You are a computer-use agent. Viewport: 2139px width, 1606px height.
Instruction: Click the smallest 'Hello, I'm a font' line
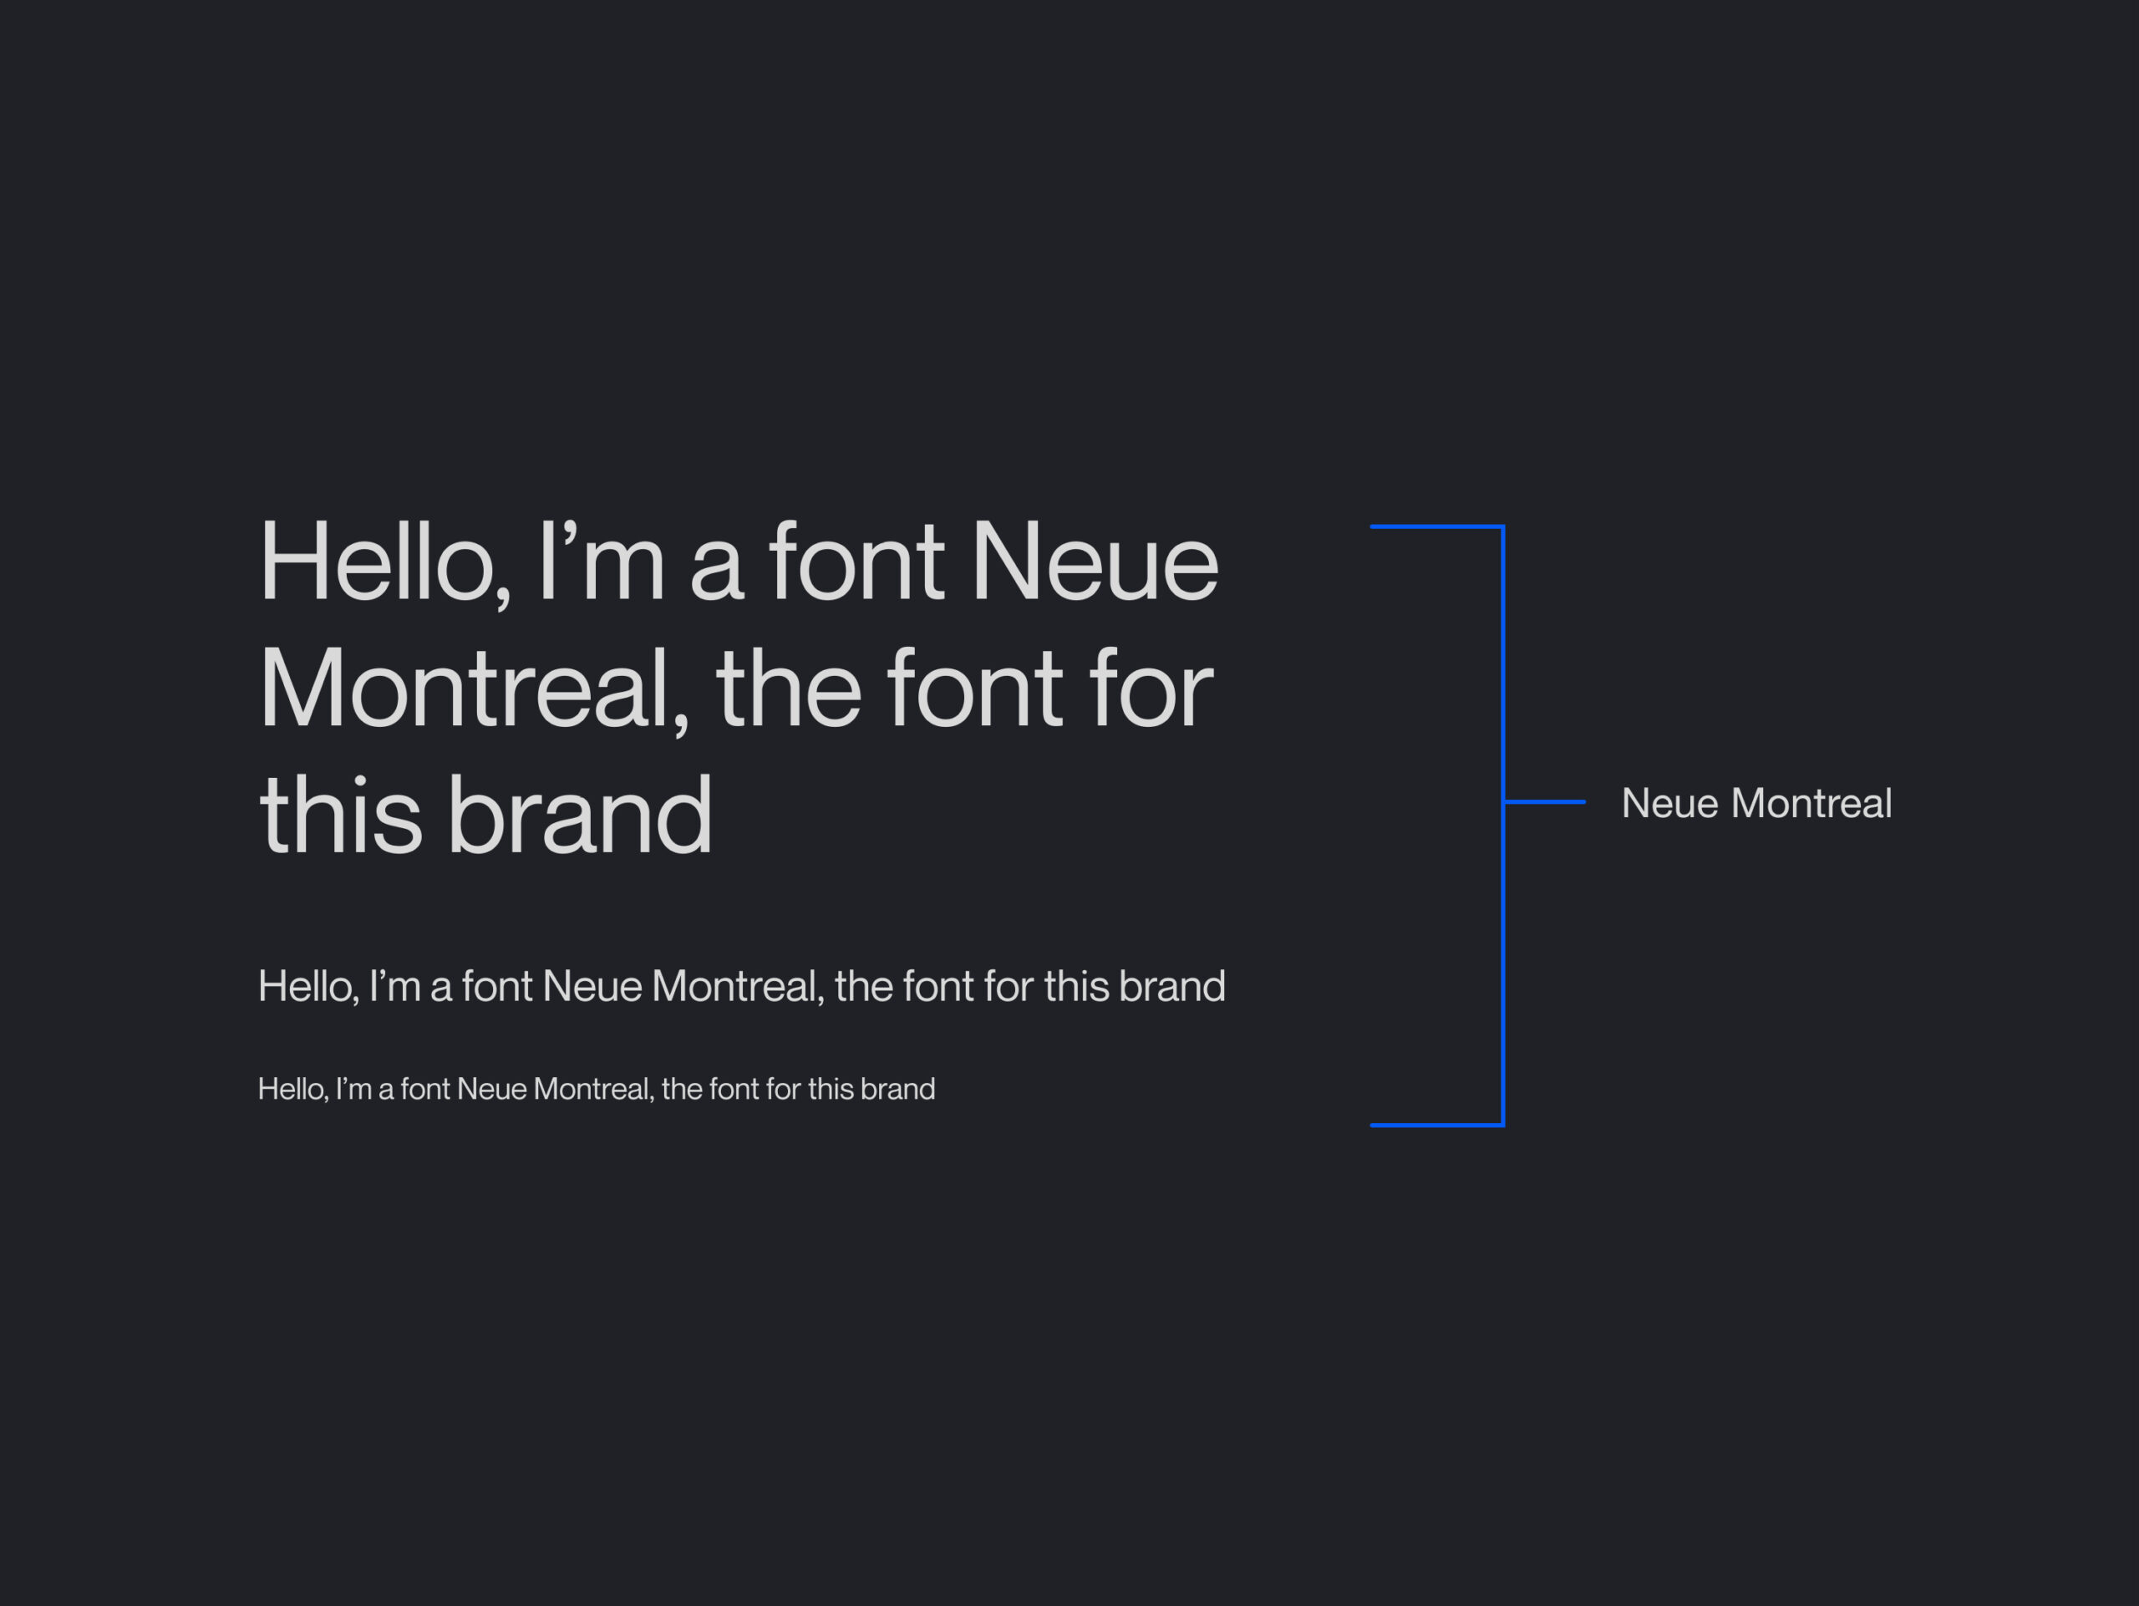[x=597, y=1090]
